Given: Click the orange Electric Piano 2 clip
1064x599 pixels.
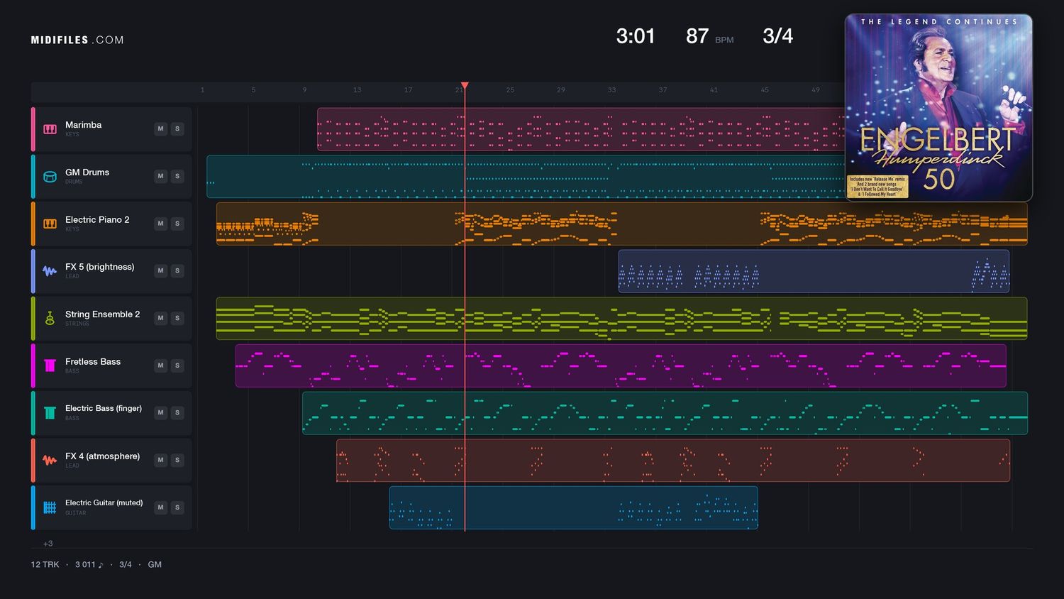Looking at the screenshot, I should point(621,224).
